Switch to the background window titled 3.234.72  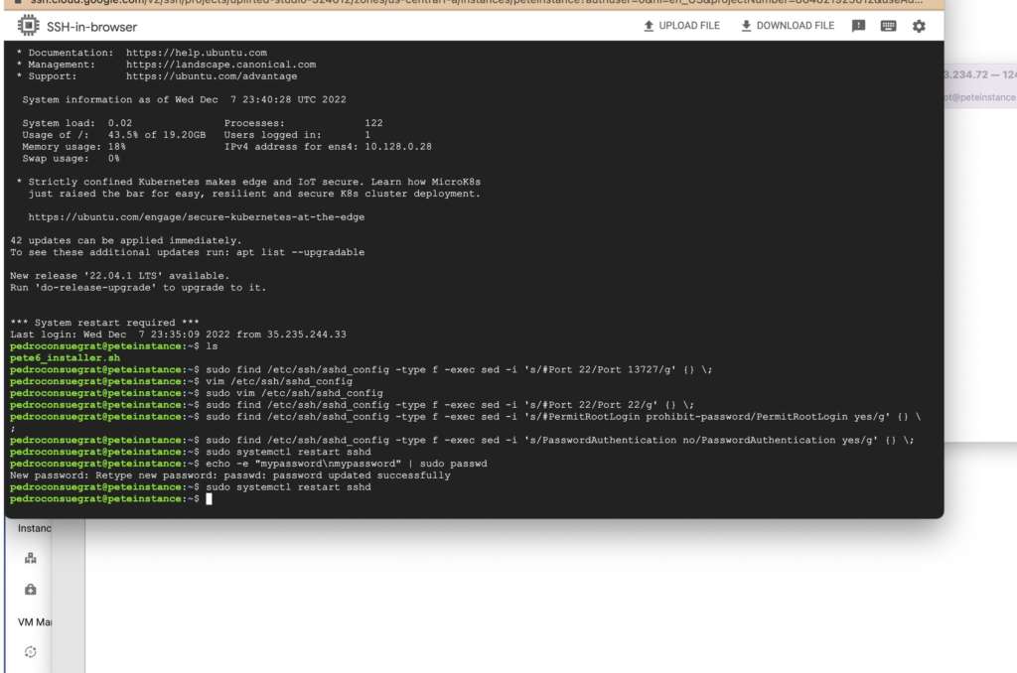pyautogui.click(x=978, y=74)
